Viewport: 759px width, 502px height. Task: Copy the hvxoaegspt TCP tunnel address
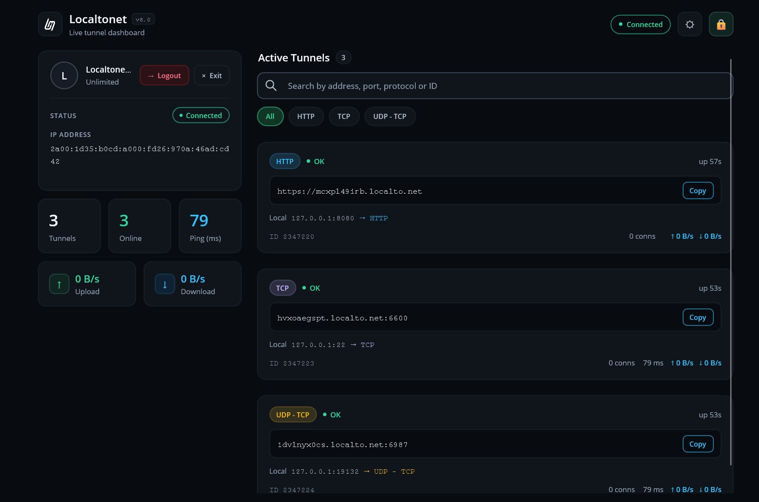(698, 317)
